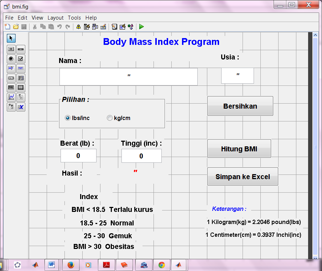Open the Property Inspector from the toolbar

pyautogui.click(x=123, y=27)
